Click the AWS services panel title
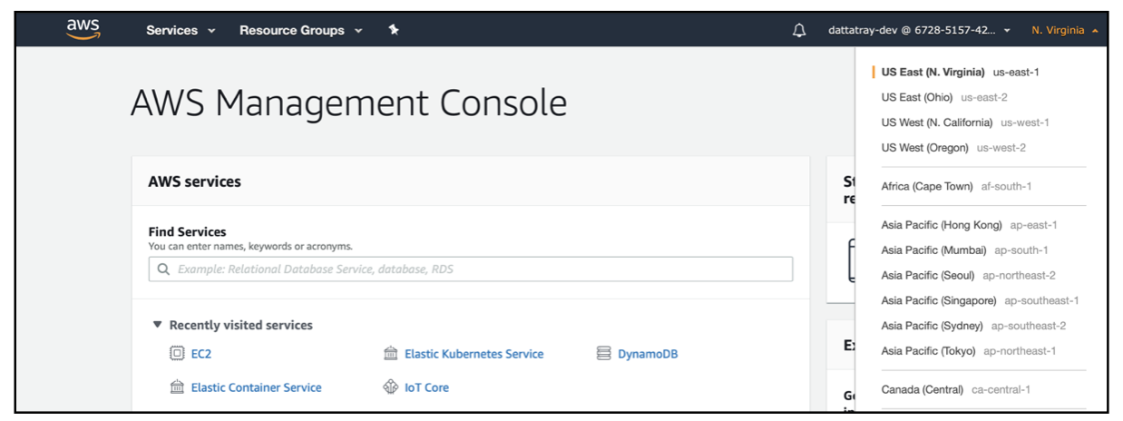1123x421 pixels. (195, 181)
